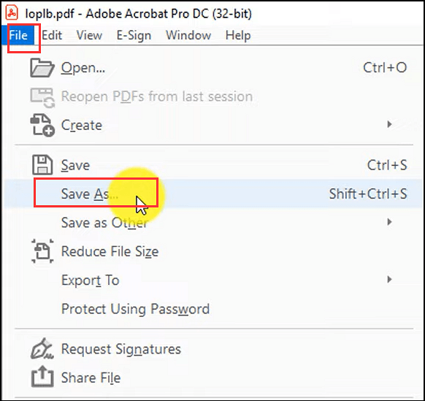The width and height of the screenshot is (425, 401).
Task: Click the Reopen PDFs session icon
Action: pyautogui.click(x=42, y=98)
